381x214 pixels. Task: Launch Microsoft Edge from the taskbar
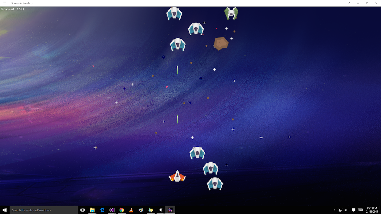coord(102,210)
